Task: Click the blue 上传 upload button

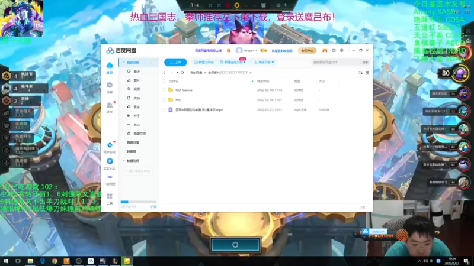Action: (175, 63)
